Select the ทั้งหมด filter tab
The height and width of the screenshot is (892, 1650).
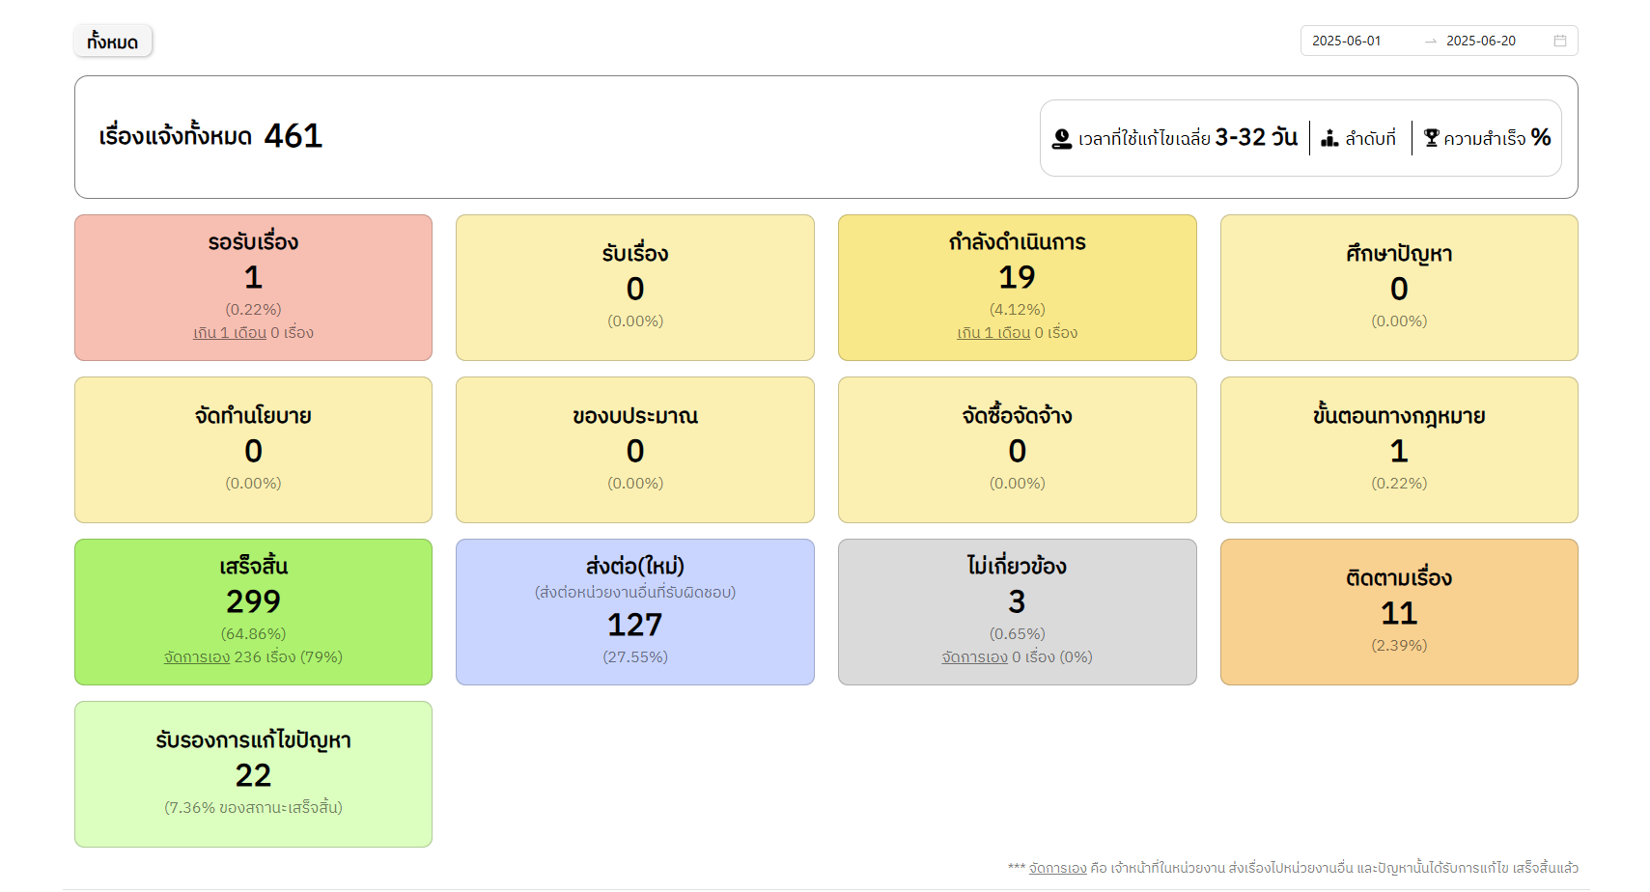click(x=113, y=42)
